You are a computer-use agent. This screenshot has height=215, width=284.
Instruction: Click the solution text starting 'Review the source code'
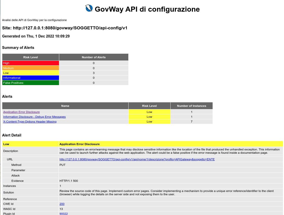pyautogui.click(x=167, y=193)
